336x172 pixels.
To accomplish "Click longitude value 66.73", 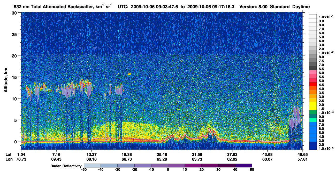I will tap(126, 159).
